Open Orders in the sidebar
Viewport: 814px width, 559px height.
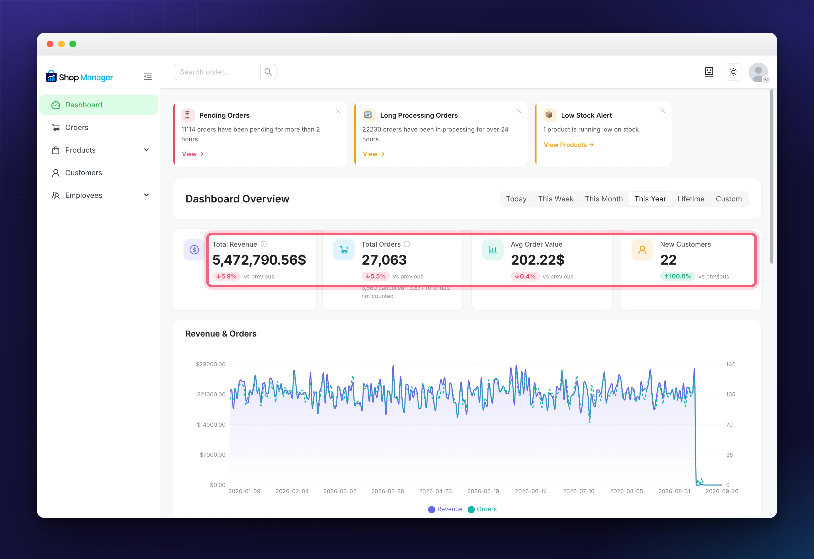pos(98,127)
